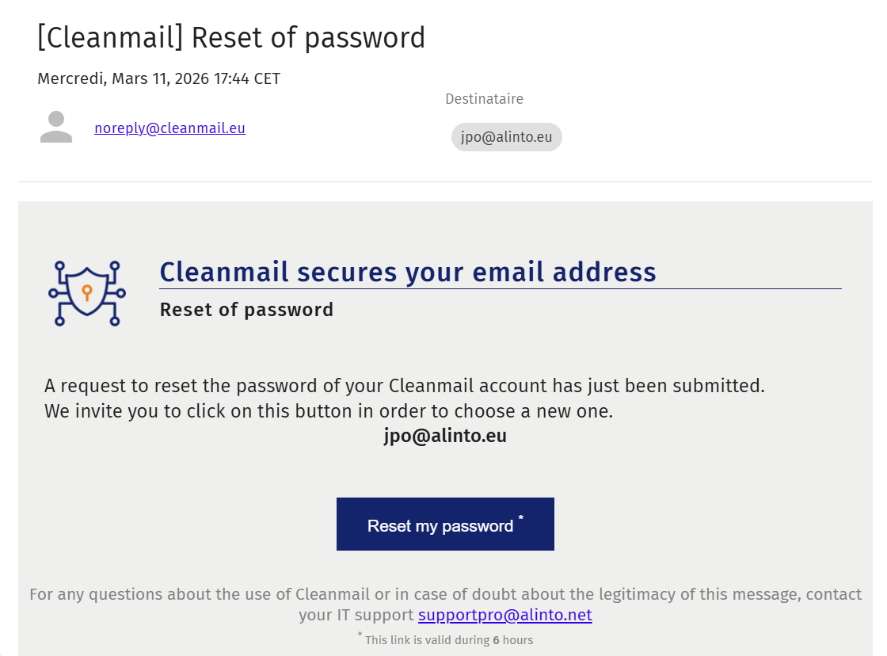887x656 pixels.
Task: Click the bold jpo@alinto.eu in message body
Action: [x=445, y=436]
